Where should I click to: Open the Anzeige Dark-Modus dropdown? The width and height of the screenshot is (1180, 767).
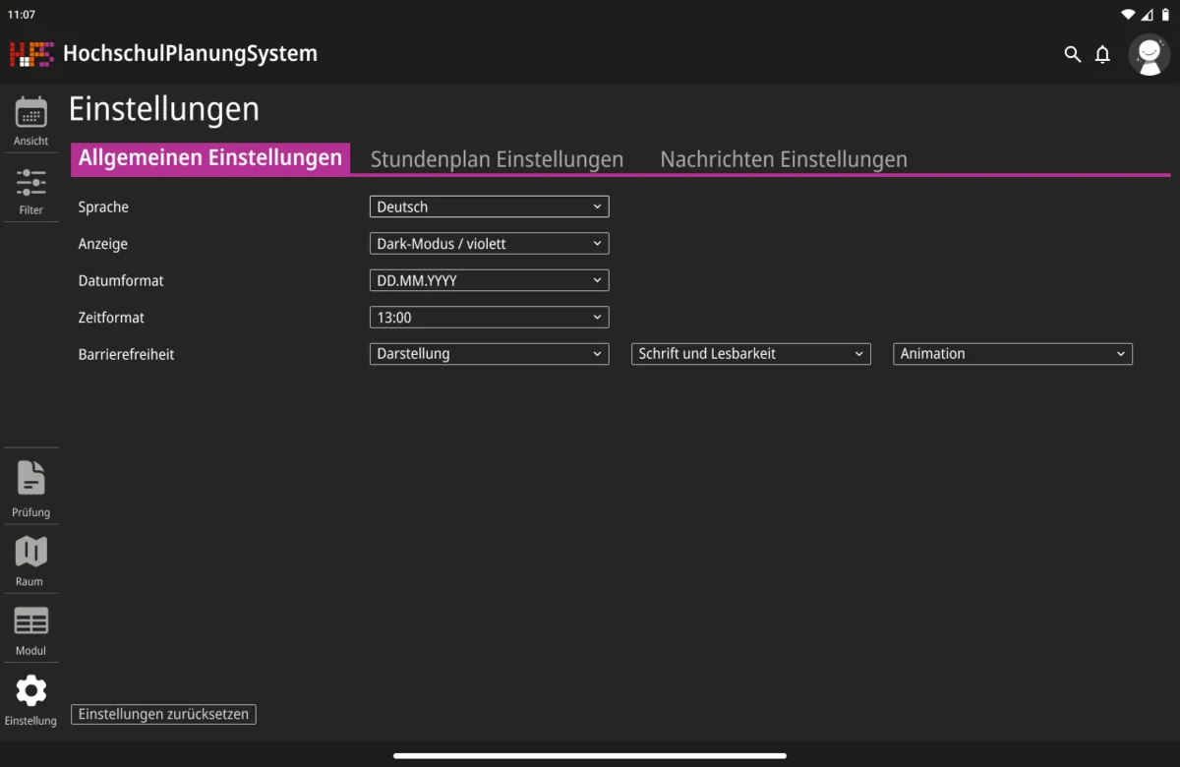[489, 243]
